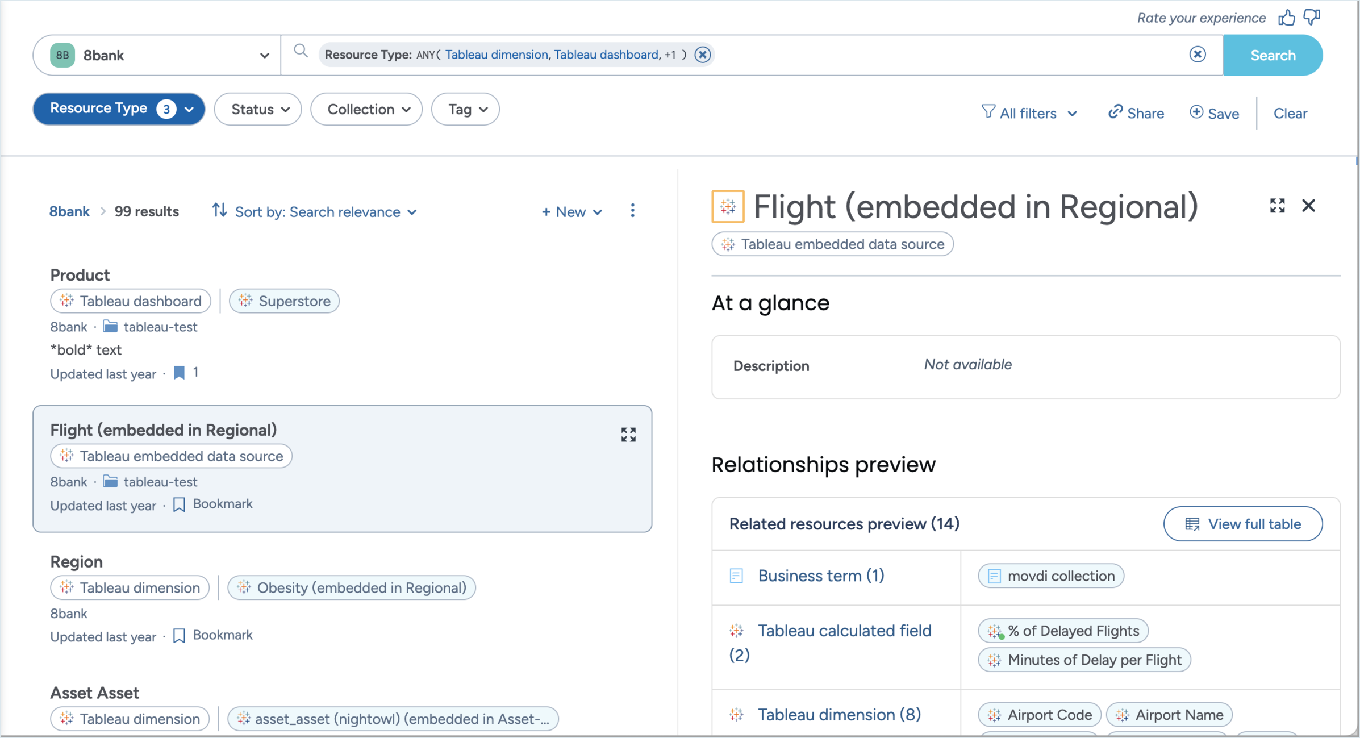Open the New resource menu
The width and height of the screenshot is (1360, 738).
[x=571, y=212]
